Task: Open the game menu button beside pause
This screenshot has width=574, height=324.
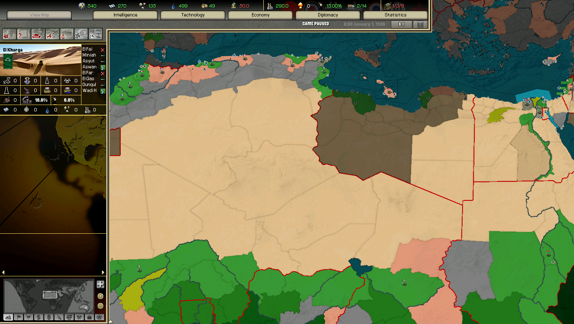Action: [420, 24]
